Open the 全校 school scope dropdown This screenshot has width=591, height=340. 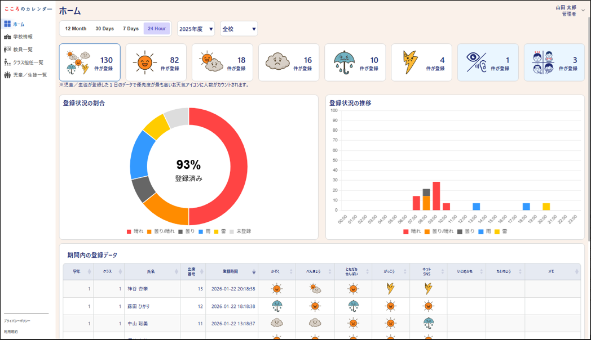pyautogui.click(x=239, y=29)
